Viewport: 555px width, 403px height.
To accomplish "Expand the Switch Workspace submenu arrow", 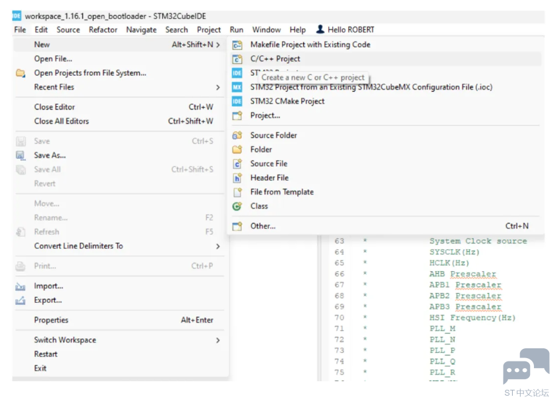I will (x=218, y=340).
